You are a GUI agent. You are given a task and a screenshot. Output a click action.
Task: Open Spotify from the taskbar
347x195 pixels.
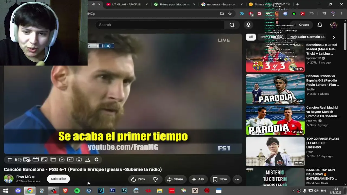(77, 191)
